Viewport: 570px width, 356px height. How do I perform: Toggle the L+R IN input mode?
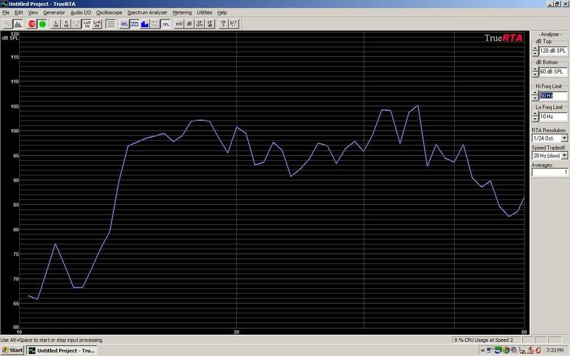tap(87, 24)
